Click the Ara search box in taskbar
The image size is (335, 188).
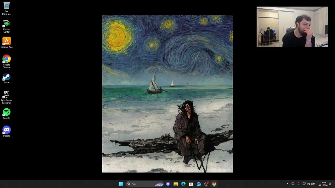(145, 184)
